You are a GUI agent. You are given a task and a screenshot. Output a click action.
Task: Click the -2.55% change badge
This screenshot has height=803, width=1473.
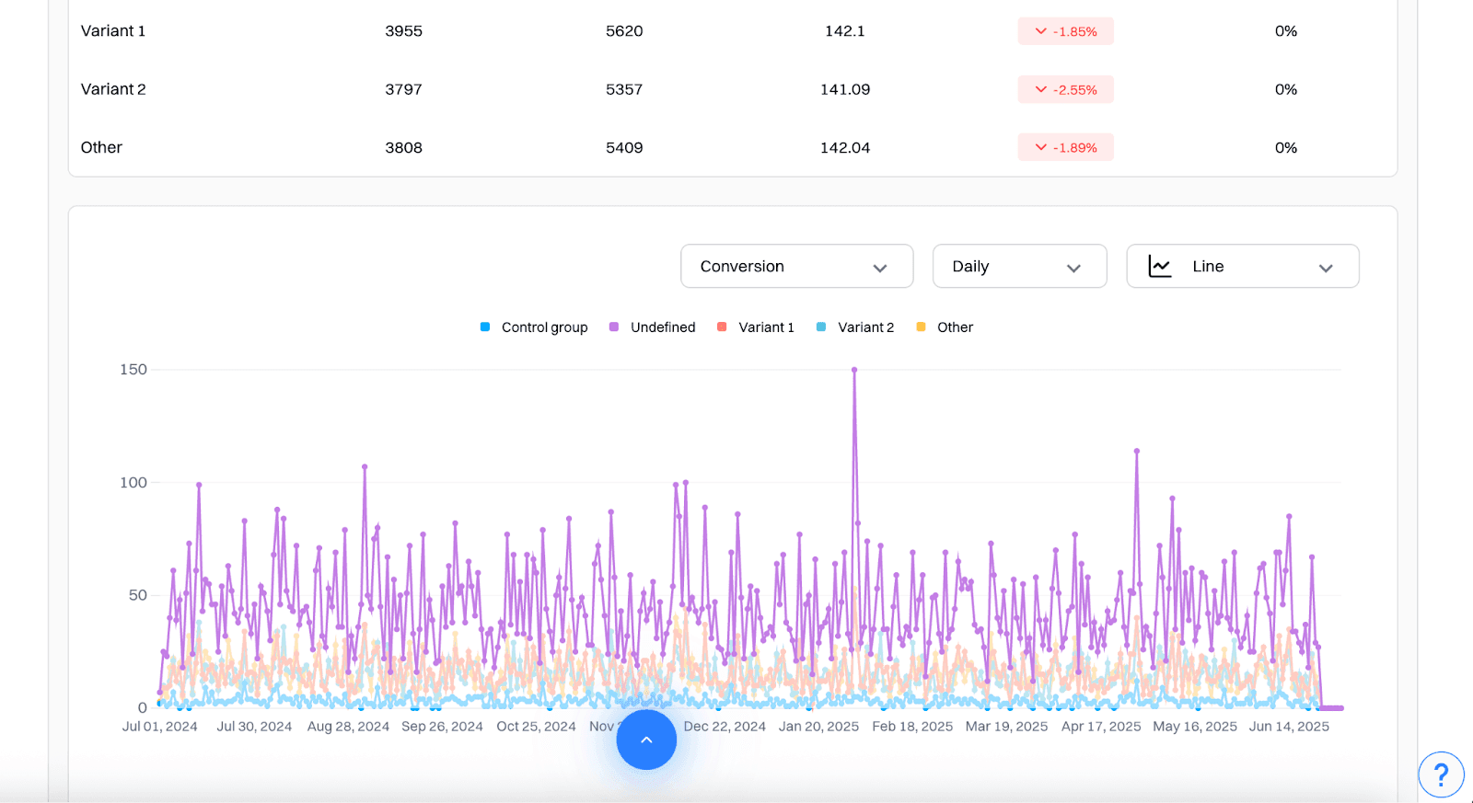coord(1065,89)
